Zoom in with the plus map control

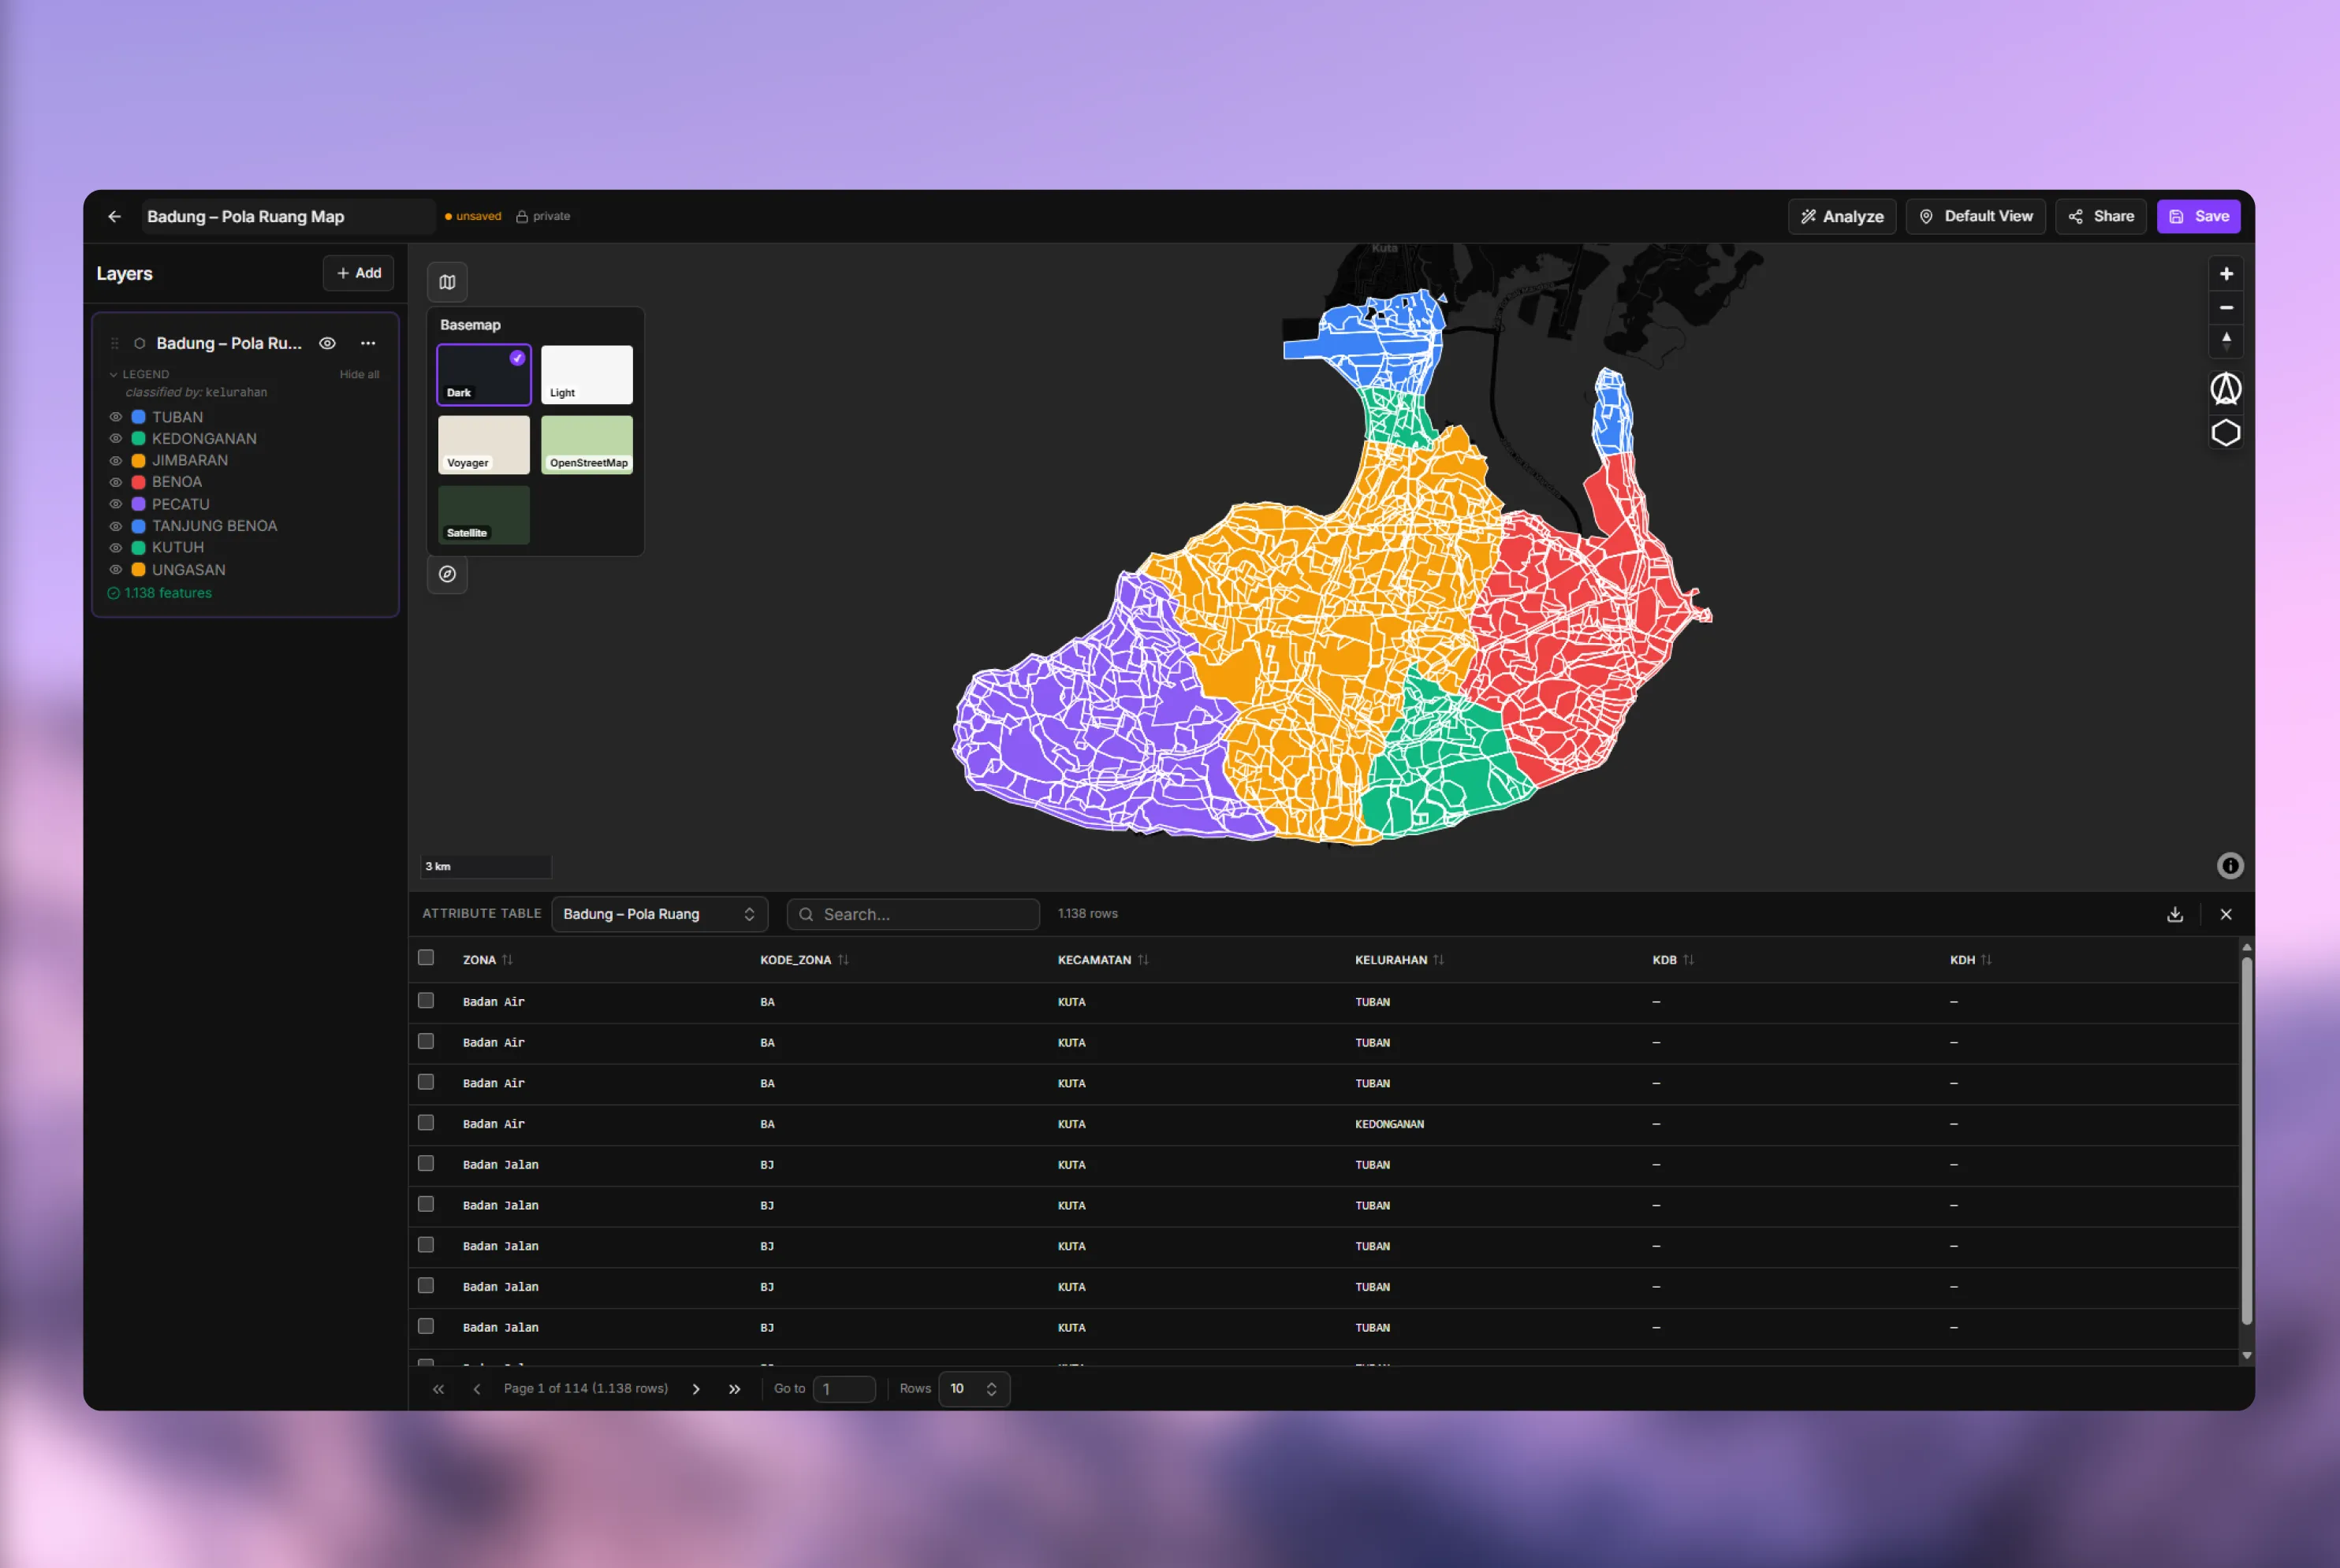coord(2226,274)
